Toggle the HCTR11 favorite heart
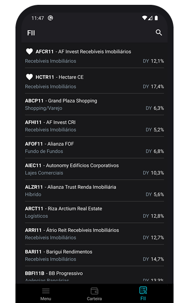The image size is (189, 303). (x=29, y=77)
